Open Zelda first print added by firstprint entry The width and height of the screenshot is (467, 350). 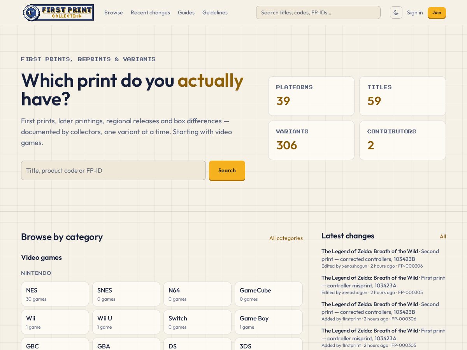coord(383,338)
